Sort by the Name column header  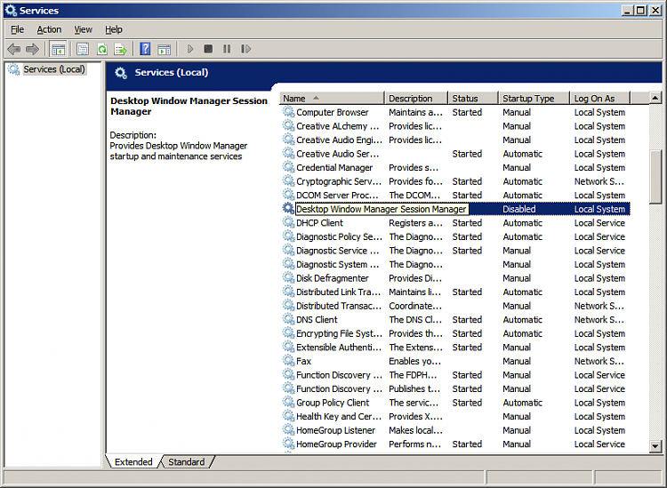[x=332, y=98]
